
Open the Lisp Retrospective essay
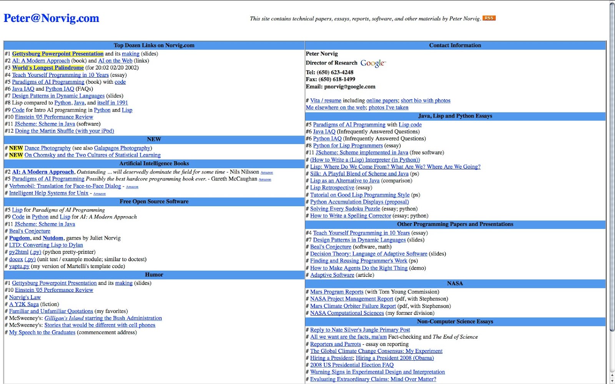pos(332,188)
